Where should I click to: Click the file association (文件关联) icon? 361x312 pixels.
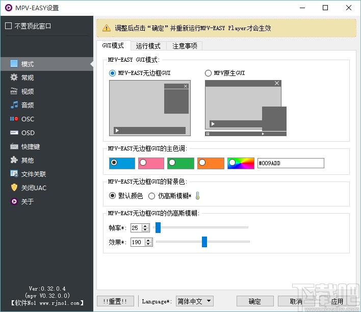click(x=14, y=174)
